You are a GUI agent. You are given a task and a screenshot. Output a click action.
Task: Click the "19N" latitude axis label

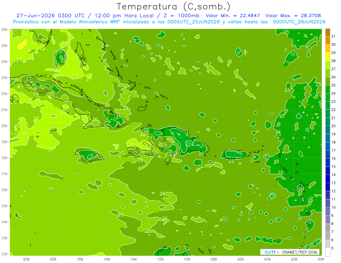(5, 142)
